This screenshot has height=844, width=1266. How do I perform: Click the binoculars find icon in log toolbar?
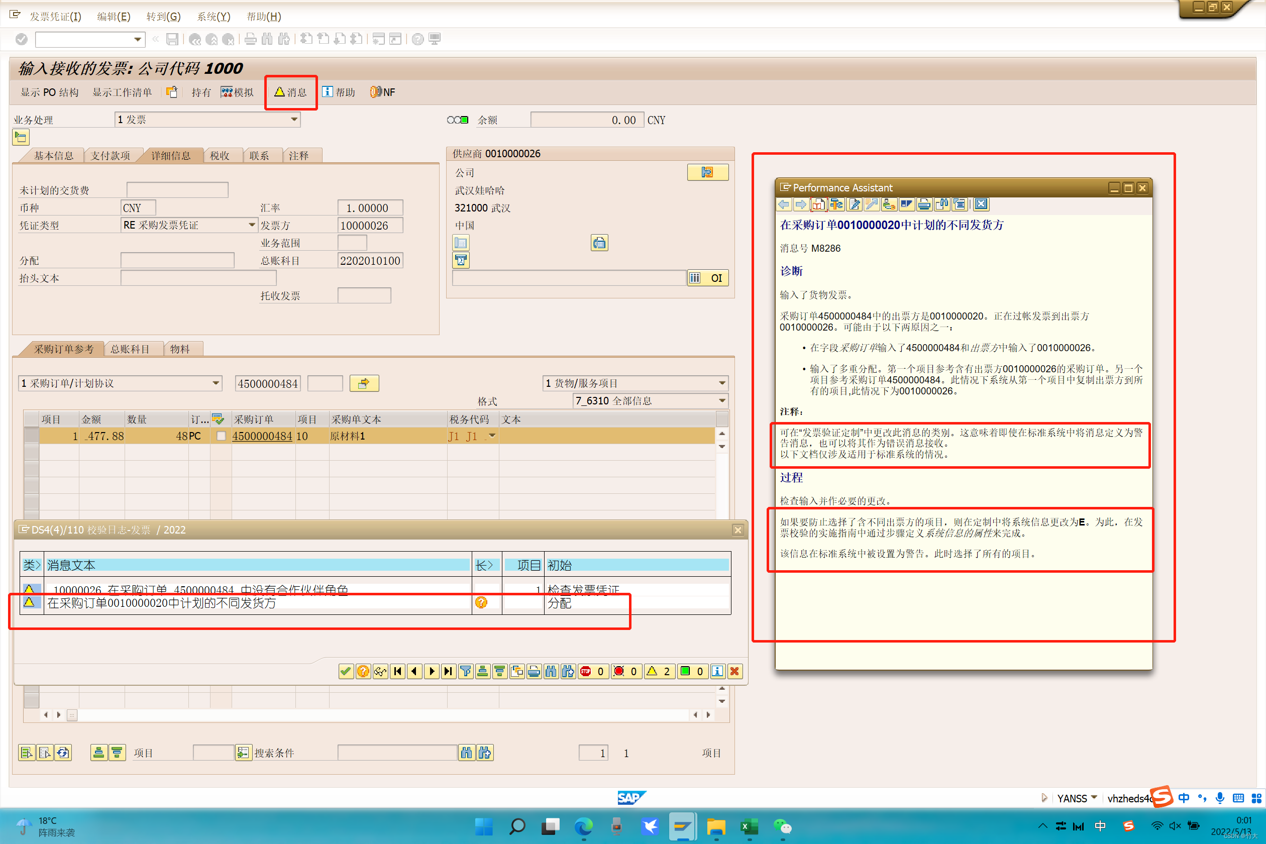pos(551,671)
